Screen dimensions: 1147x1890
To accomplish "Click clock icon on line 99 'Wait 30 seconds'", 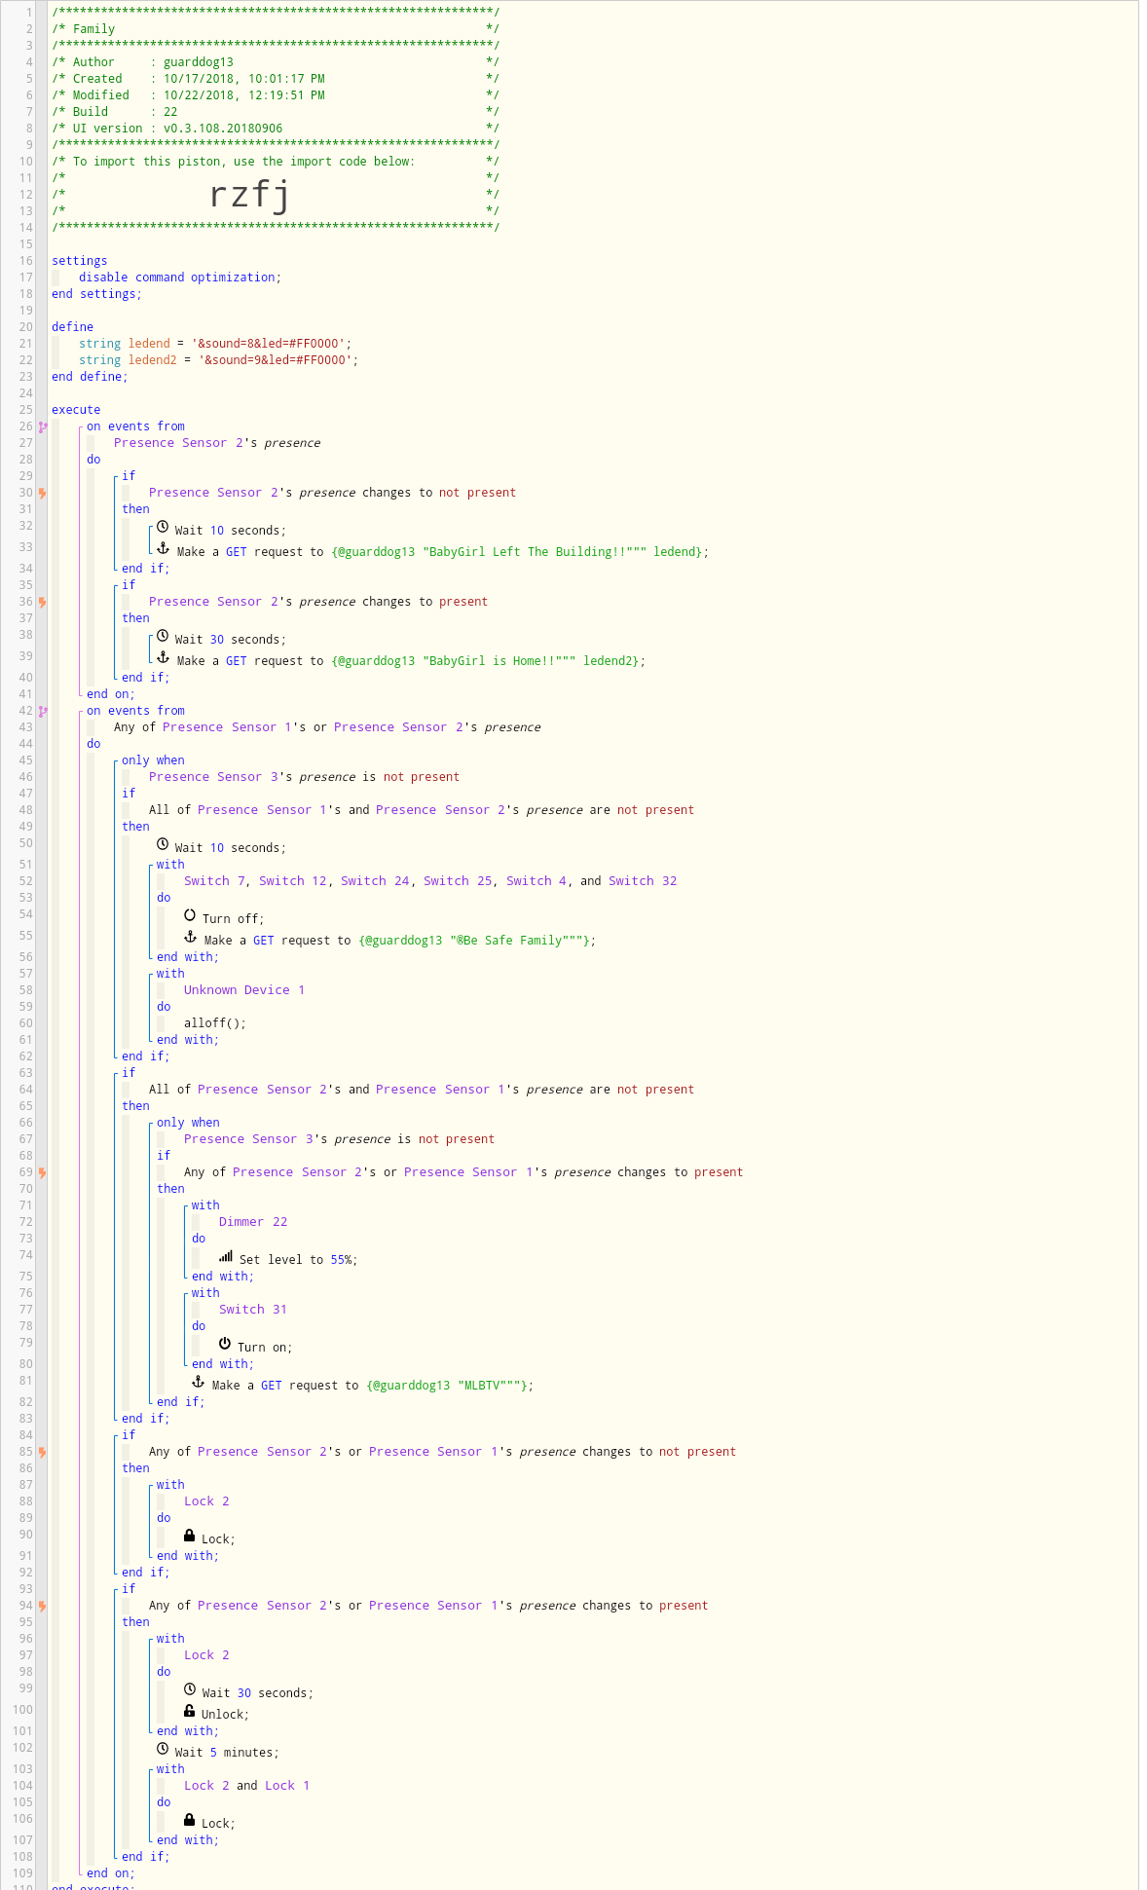I will [x=190, y=1689].
